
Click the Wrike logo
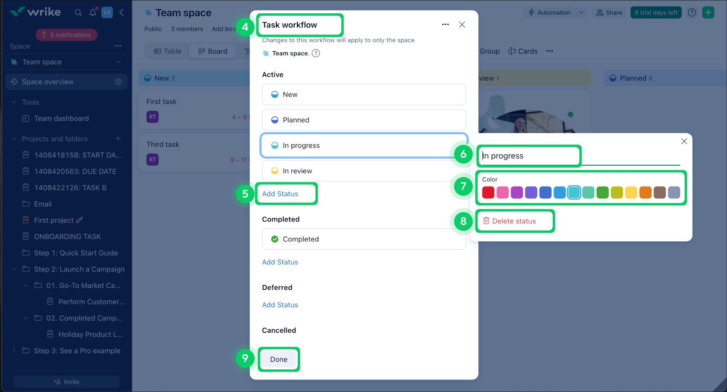[36, 12]
